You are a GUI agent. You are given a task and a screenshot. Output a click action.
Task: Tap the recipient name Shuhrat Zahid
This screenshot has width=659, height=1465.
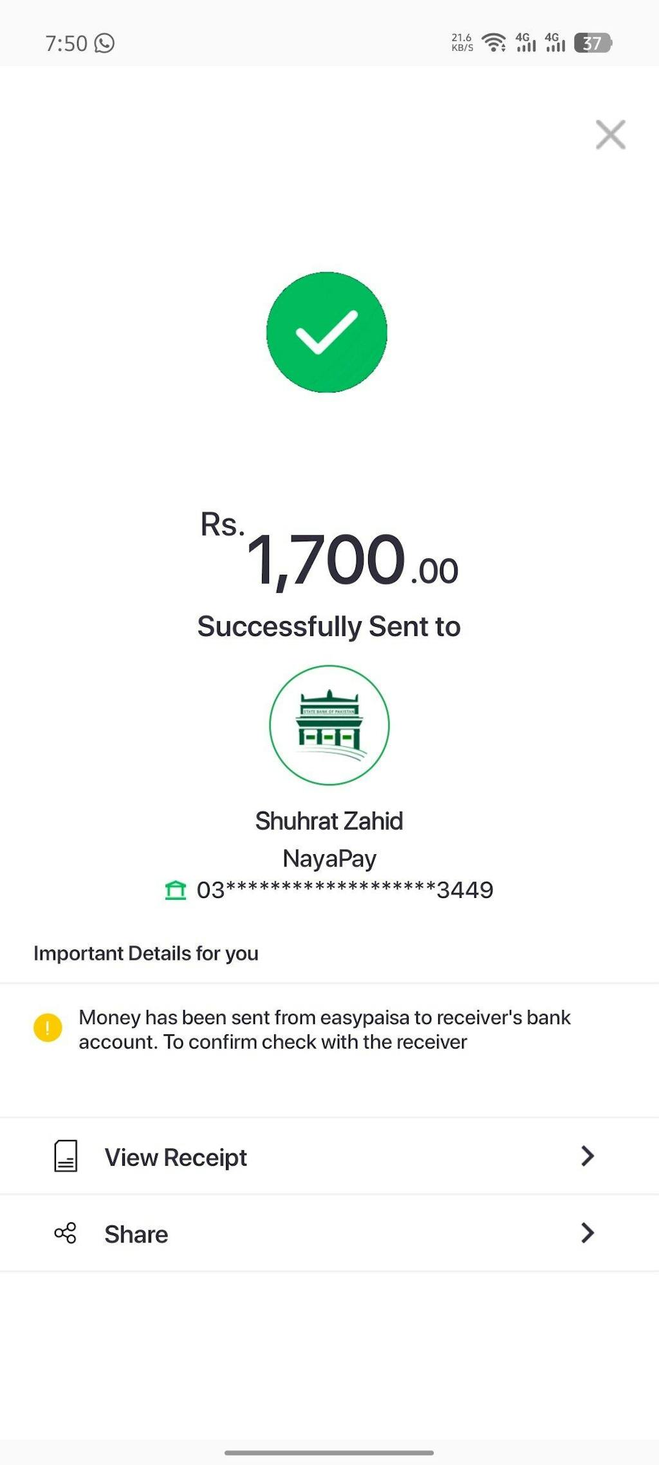(329, 821)
